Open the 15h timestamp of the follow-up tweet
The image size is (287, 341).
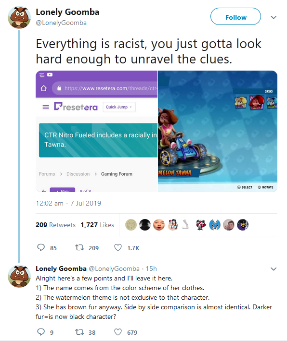click(151, 269)
